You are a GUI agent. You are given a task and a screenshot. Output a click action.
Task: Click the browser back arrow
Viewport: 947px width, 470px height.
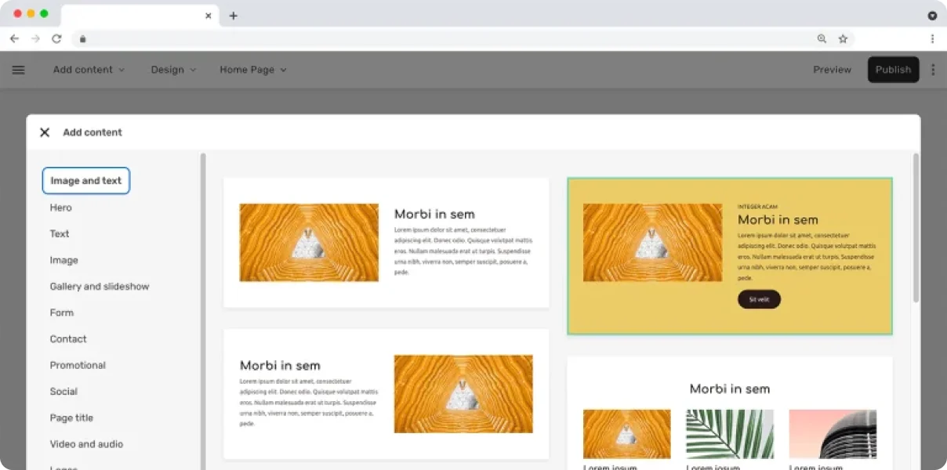(14, 38)
